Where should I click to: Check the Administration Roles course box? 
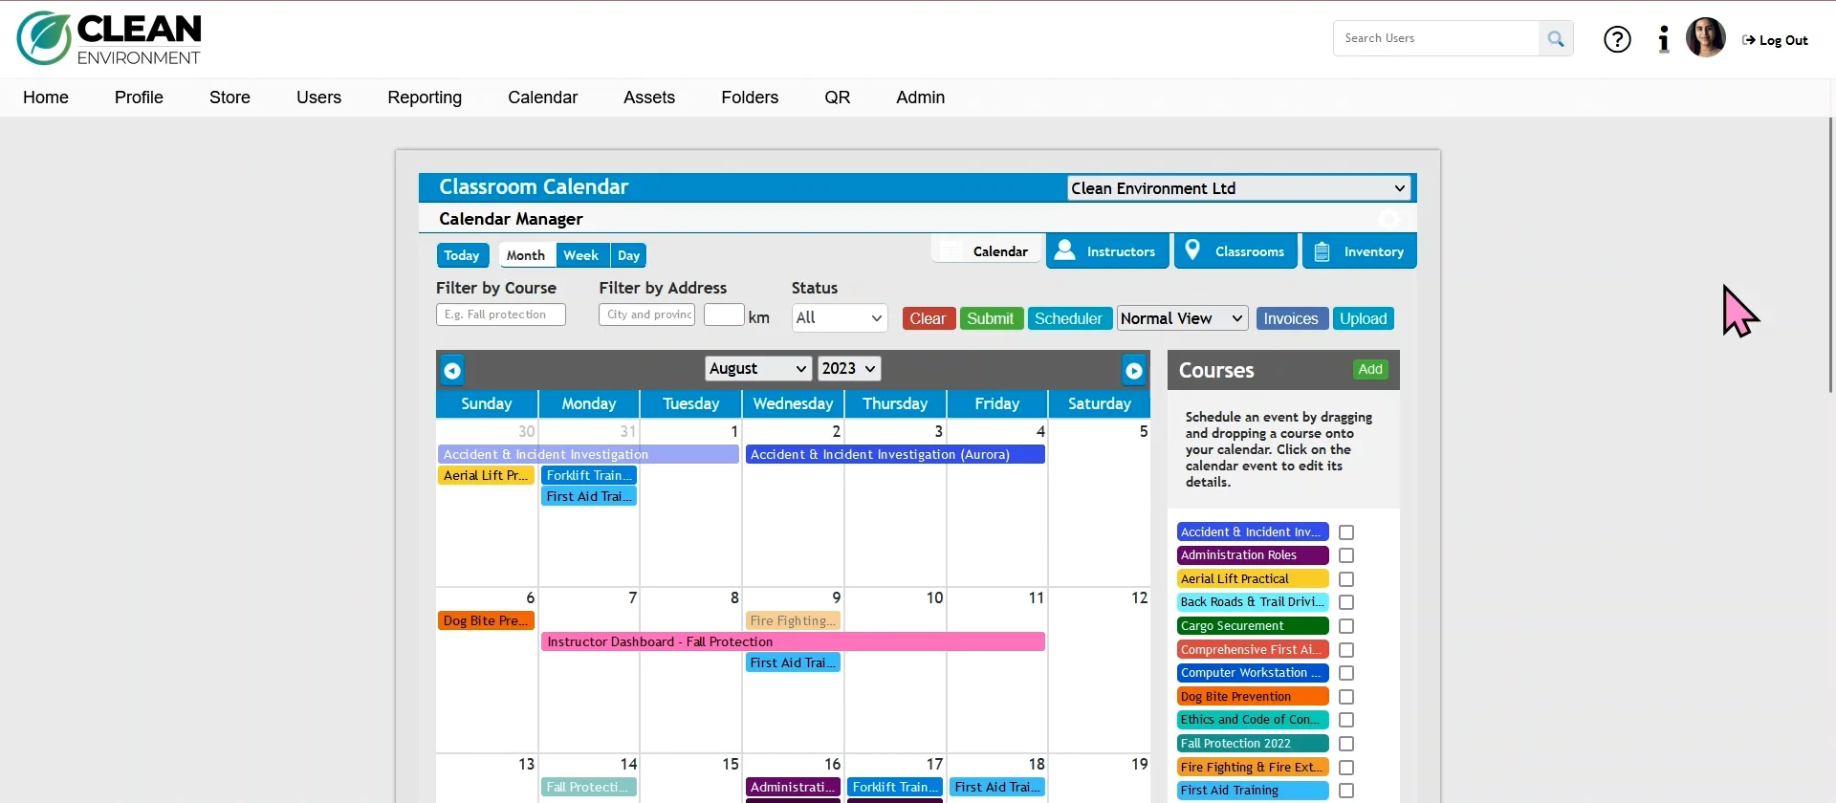tap(1346, 555)
